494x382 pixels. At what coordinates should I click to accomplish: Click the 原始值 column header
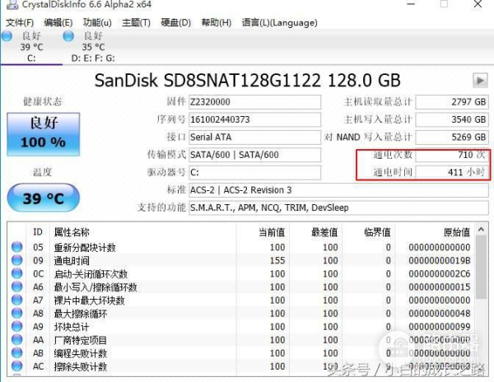[453, 232]
